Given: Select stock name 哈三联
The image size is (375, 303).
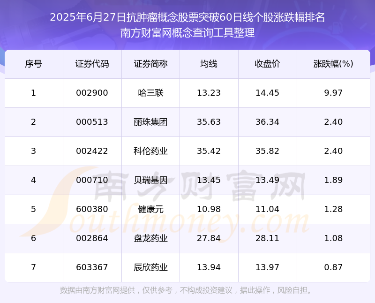Looking at the screenshot, I should [150, 93].
